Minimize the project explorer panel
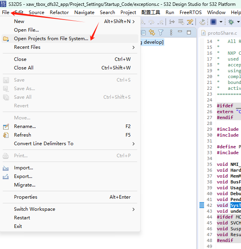 tap(180, 32)
